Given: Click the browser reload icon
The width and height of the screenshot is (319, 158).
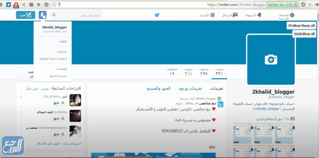Looking at the screenshot, I should [x=303, y=5].
